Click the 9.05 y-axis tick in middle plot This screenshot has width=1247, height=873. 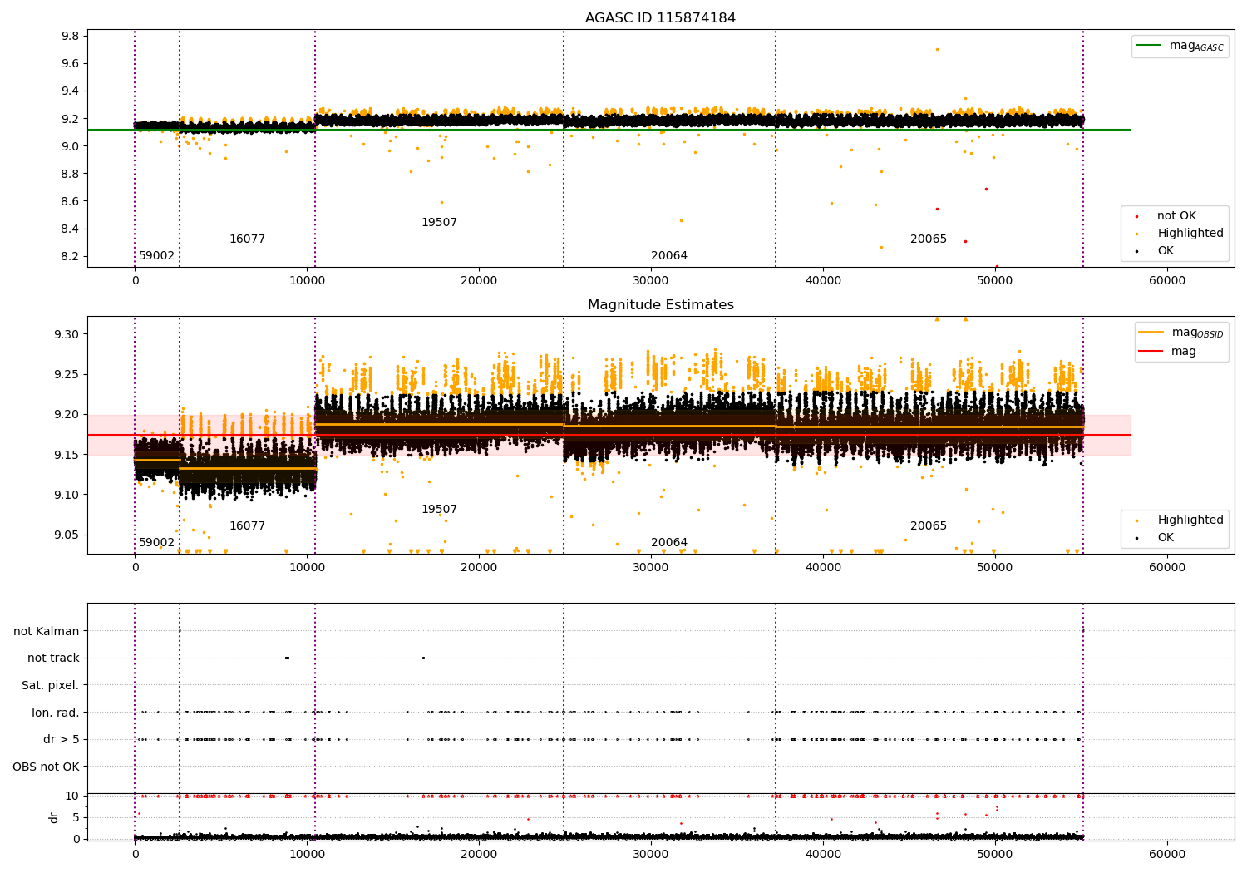coord(67,535)
